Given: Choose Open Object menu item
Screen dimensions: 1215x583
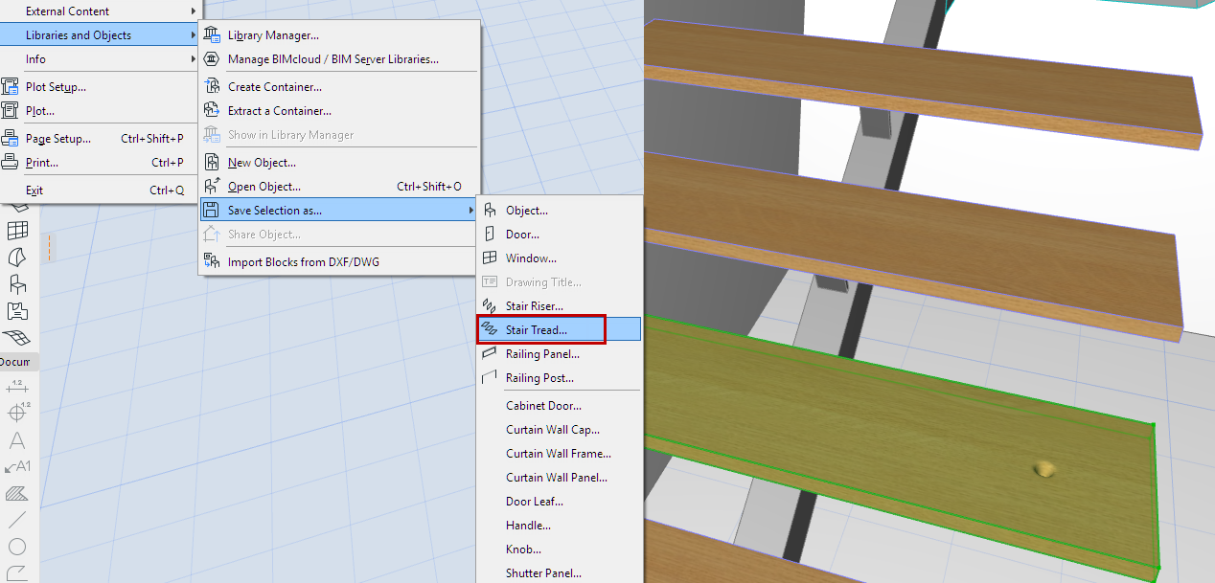Looking at the screenshot, I should [x=338, y=187].
